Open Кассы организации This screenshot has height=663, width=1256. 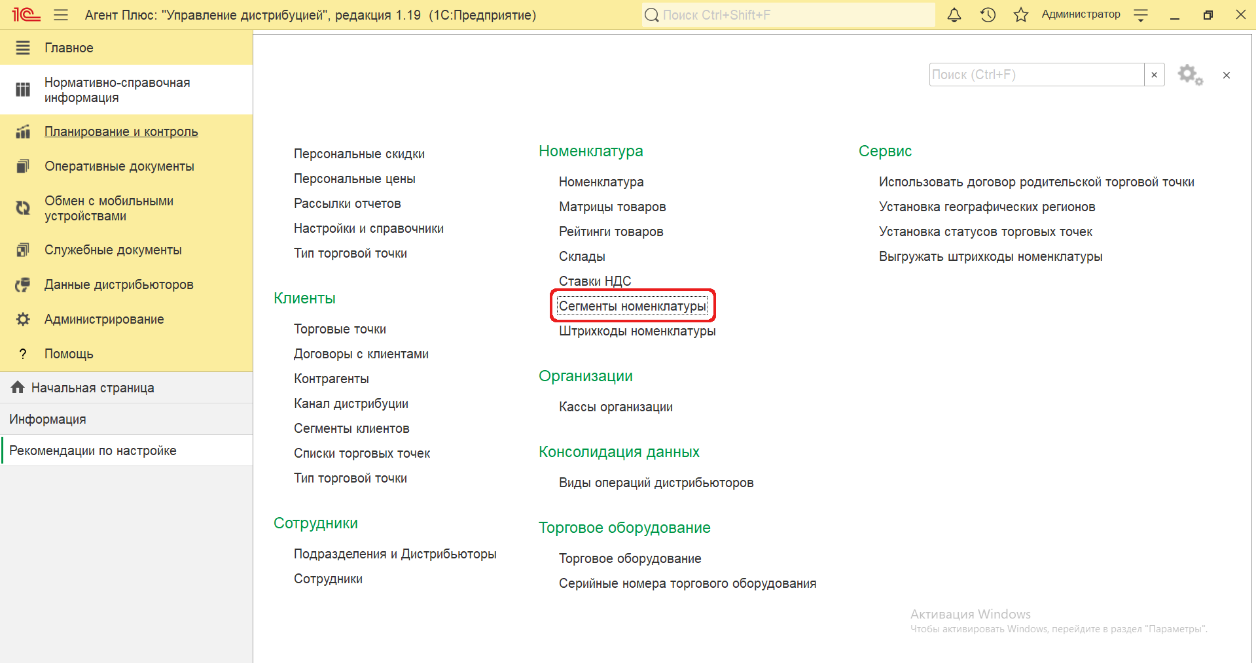point(616,407)
